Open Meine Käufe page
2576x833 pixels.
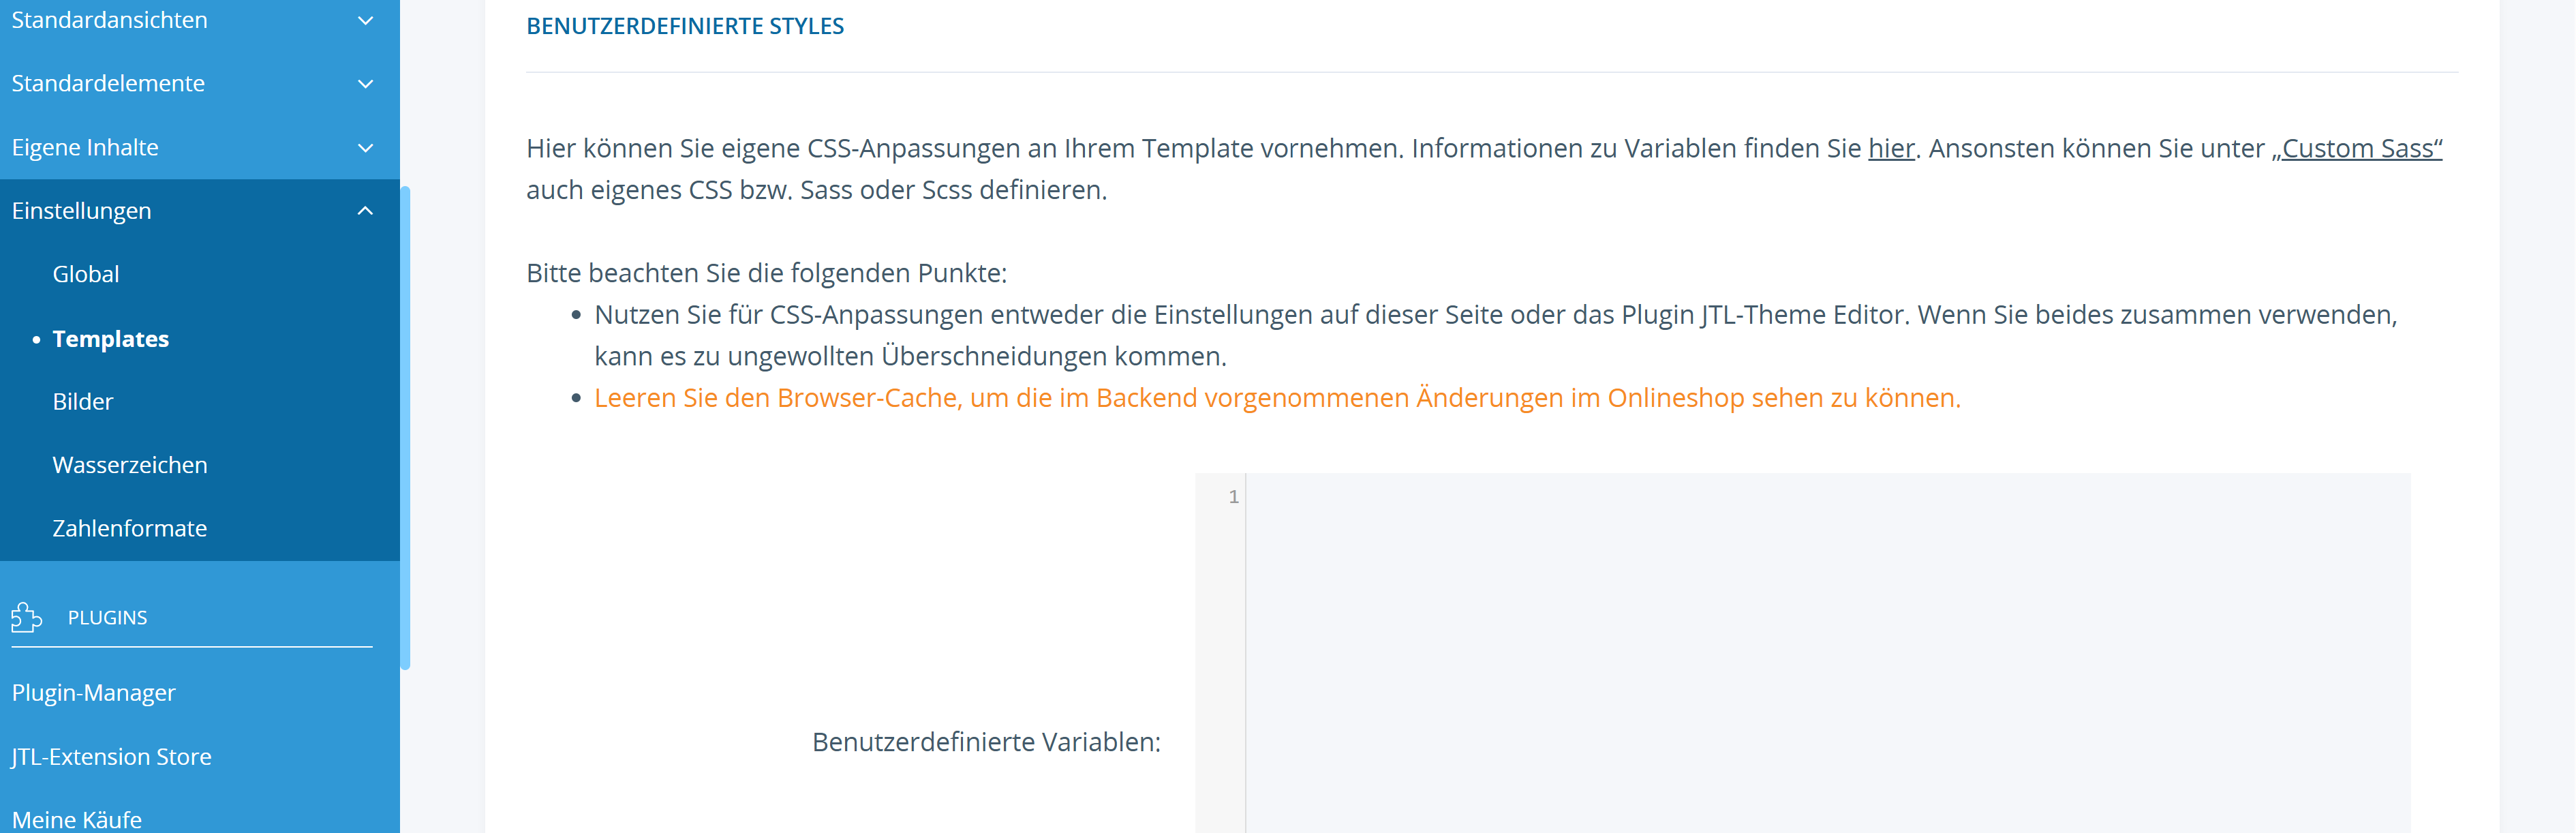pos(77,819)
